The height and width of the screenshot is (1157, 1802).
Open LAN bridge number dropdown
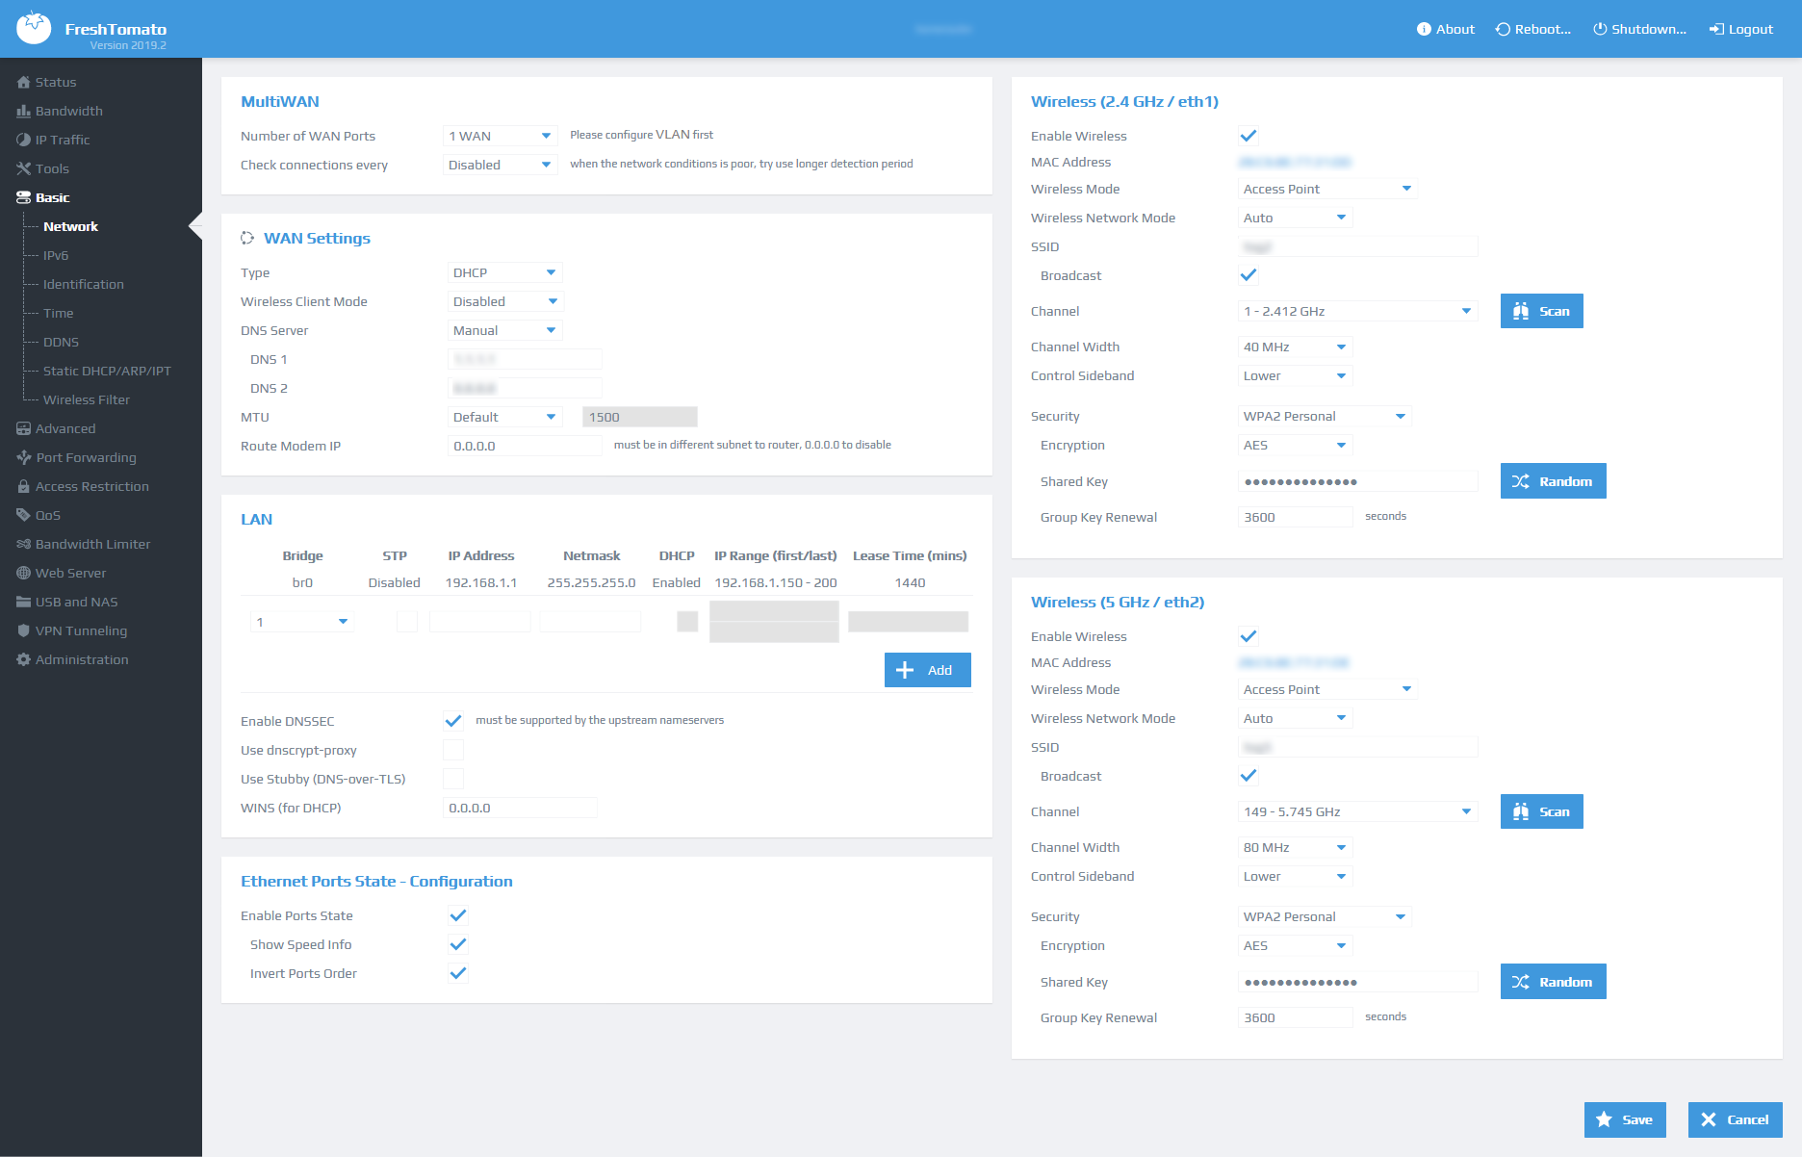coord(302,622)
